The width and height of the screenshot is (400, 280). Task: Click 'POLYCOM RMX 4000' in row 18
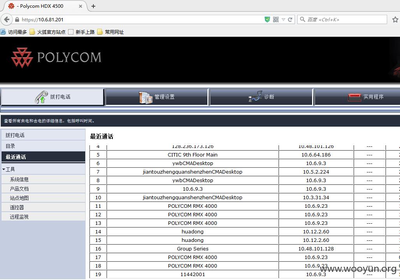pos(193,266)
